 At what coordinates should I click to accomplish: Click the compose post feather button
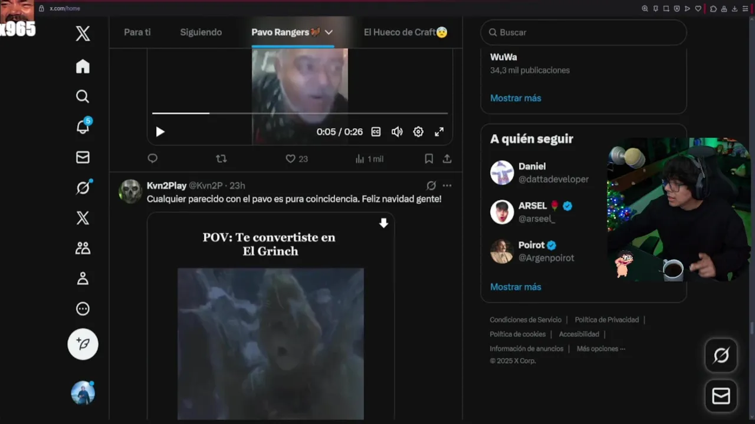[x=83, y=344]
